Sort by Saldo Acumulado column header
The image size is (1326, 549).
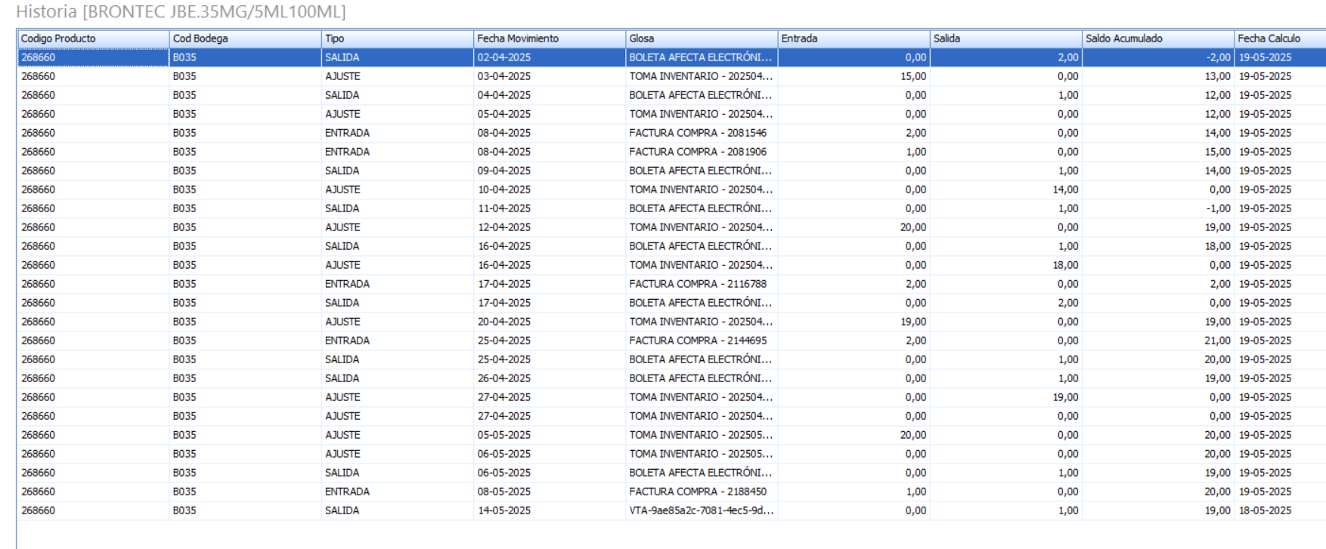[x=1158, y=39]
